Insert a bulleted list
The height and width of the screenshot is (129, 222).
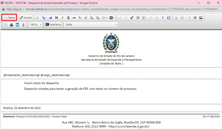click(182, 17)
